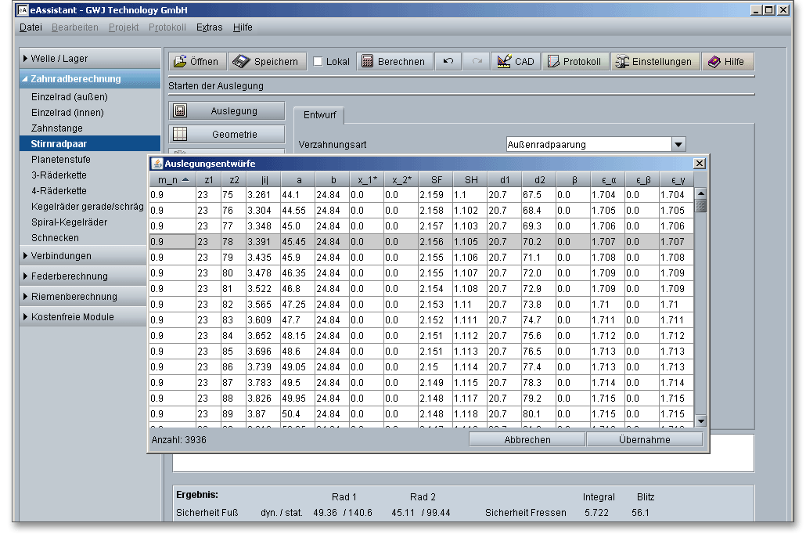This screenshot has height=534, width=806.
Task: Open Einstellungen settings icon
Action: pyautogui.click(x=622, y=62)
